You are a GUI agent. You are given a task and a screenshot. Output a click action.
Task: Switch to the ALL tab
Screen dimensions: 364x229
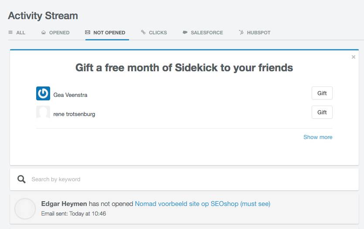[x=20, y=33]
